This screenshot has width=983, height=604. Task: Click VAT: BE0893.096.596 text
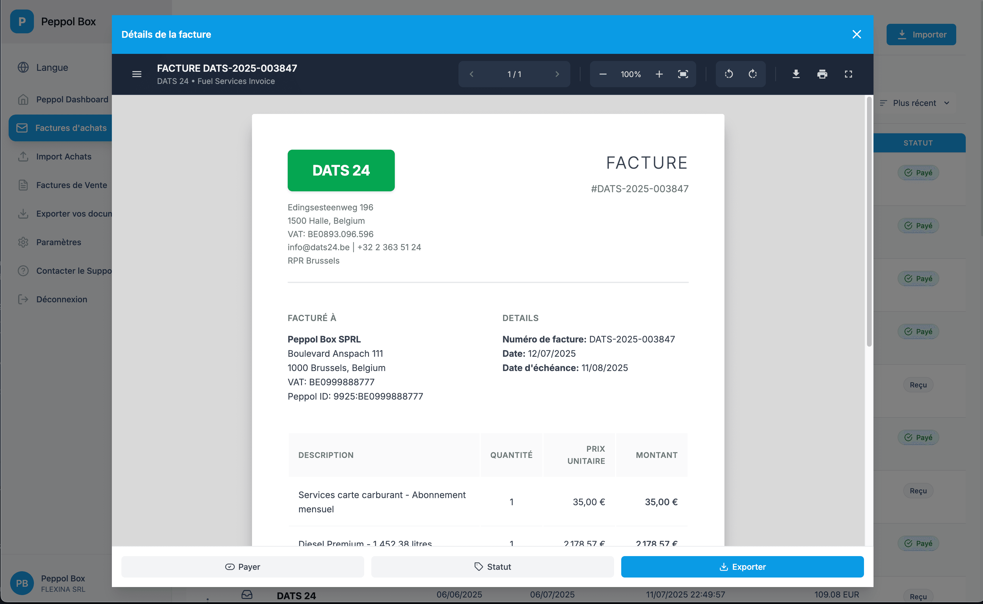click(330, 234)
